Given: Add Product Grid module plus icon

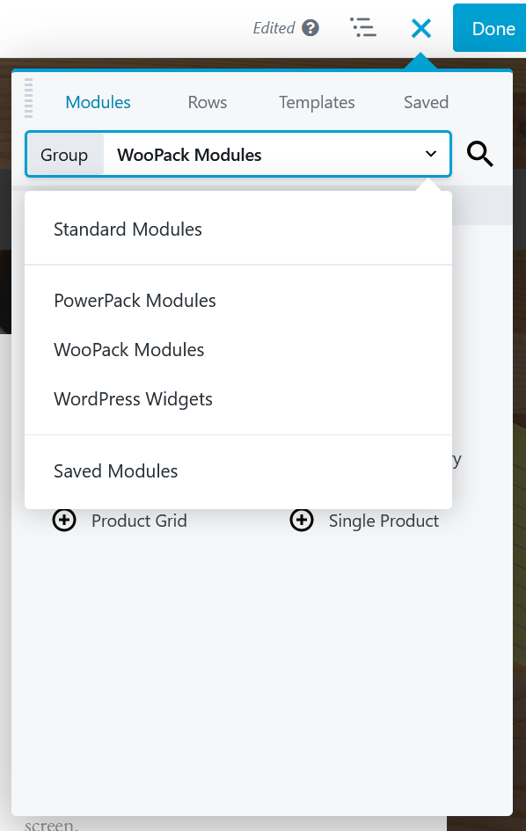Looking at the screenshot, I should pyautogui.click(x=64, y=520).
